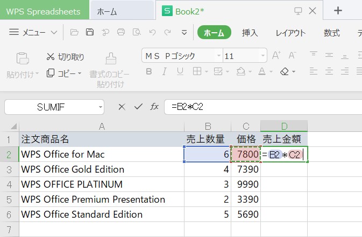Click the cell style format icon
The width and height of the screenshot is (362, 237).
(x=218, y=71)
